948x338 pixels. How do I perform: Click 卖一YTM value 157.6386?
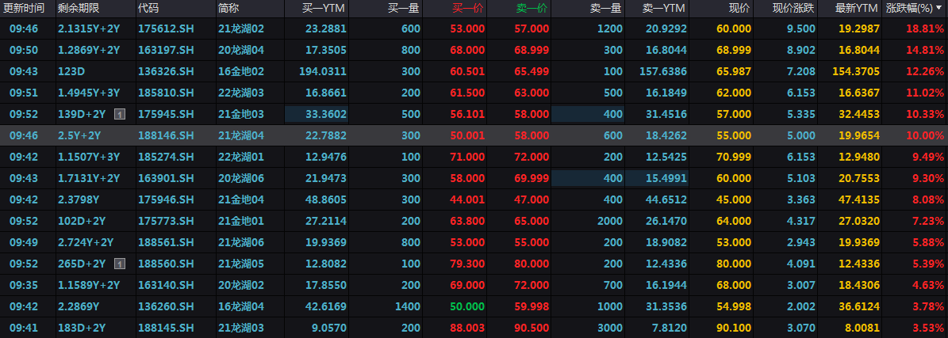click(663, 71)
